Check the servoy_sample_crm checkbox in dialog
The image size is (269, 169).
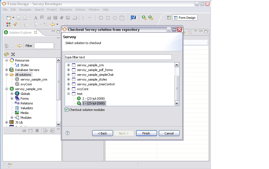(74, 65)
